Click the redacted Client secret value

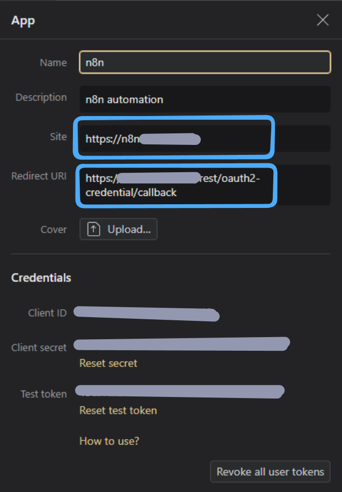pos(181,344)
